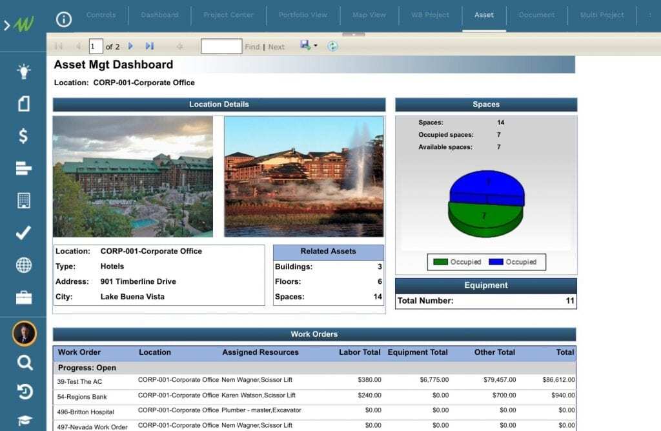Click the Find link
The image size is (661, 431).
click(252, 46)
